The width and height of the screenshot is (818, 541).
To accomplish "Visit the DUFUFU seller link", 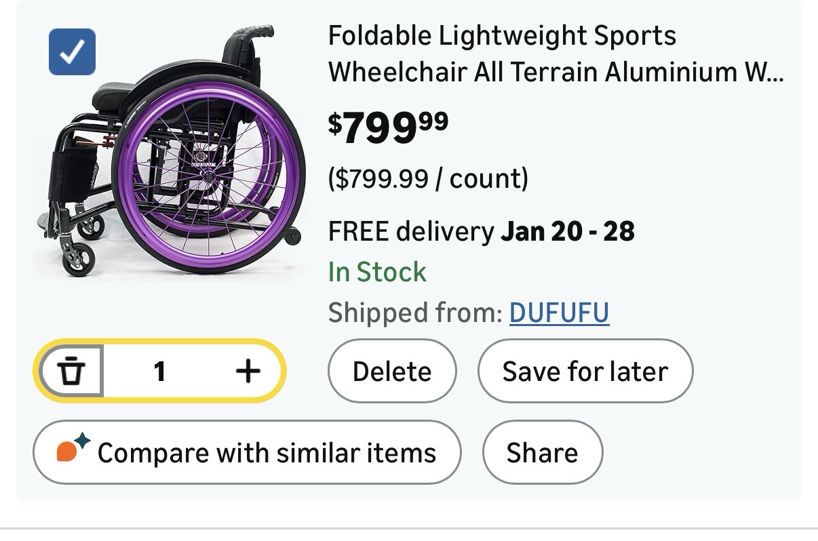I will coord(559,313).
